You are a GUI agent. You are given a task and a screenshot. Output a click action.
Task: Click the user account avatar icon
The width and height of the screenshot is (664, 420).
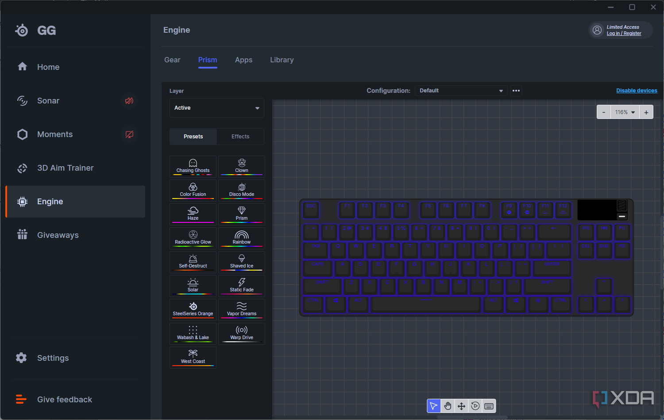(x=597, y=30)
